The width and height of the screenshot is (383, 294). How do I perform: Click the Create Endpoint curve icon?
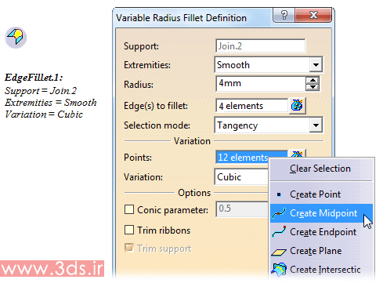click(279, 232)
